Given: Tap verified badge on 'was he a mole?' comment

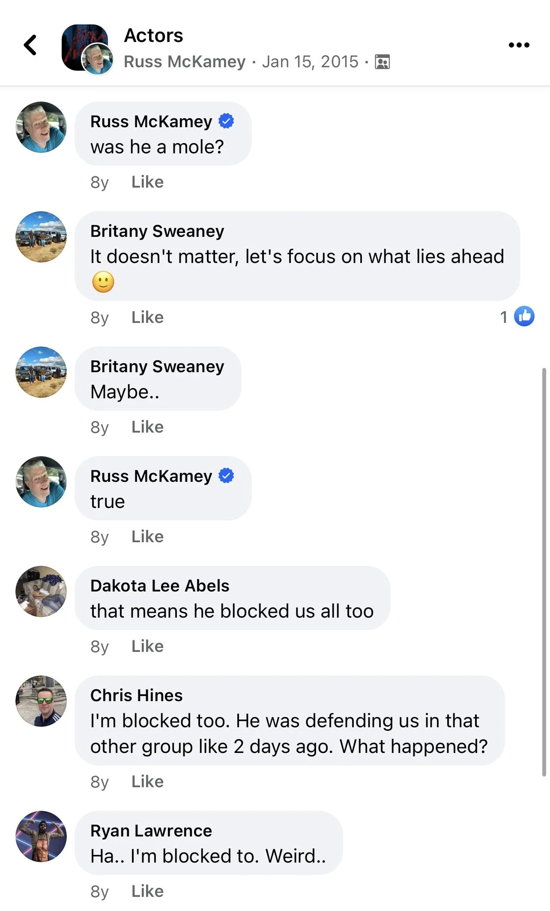Looking at the screenshot, I should coord(226,121).
